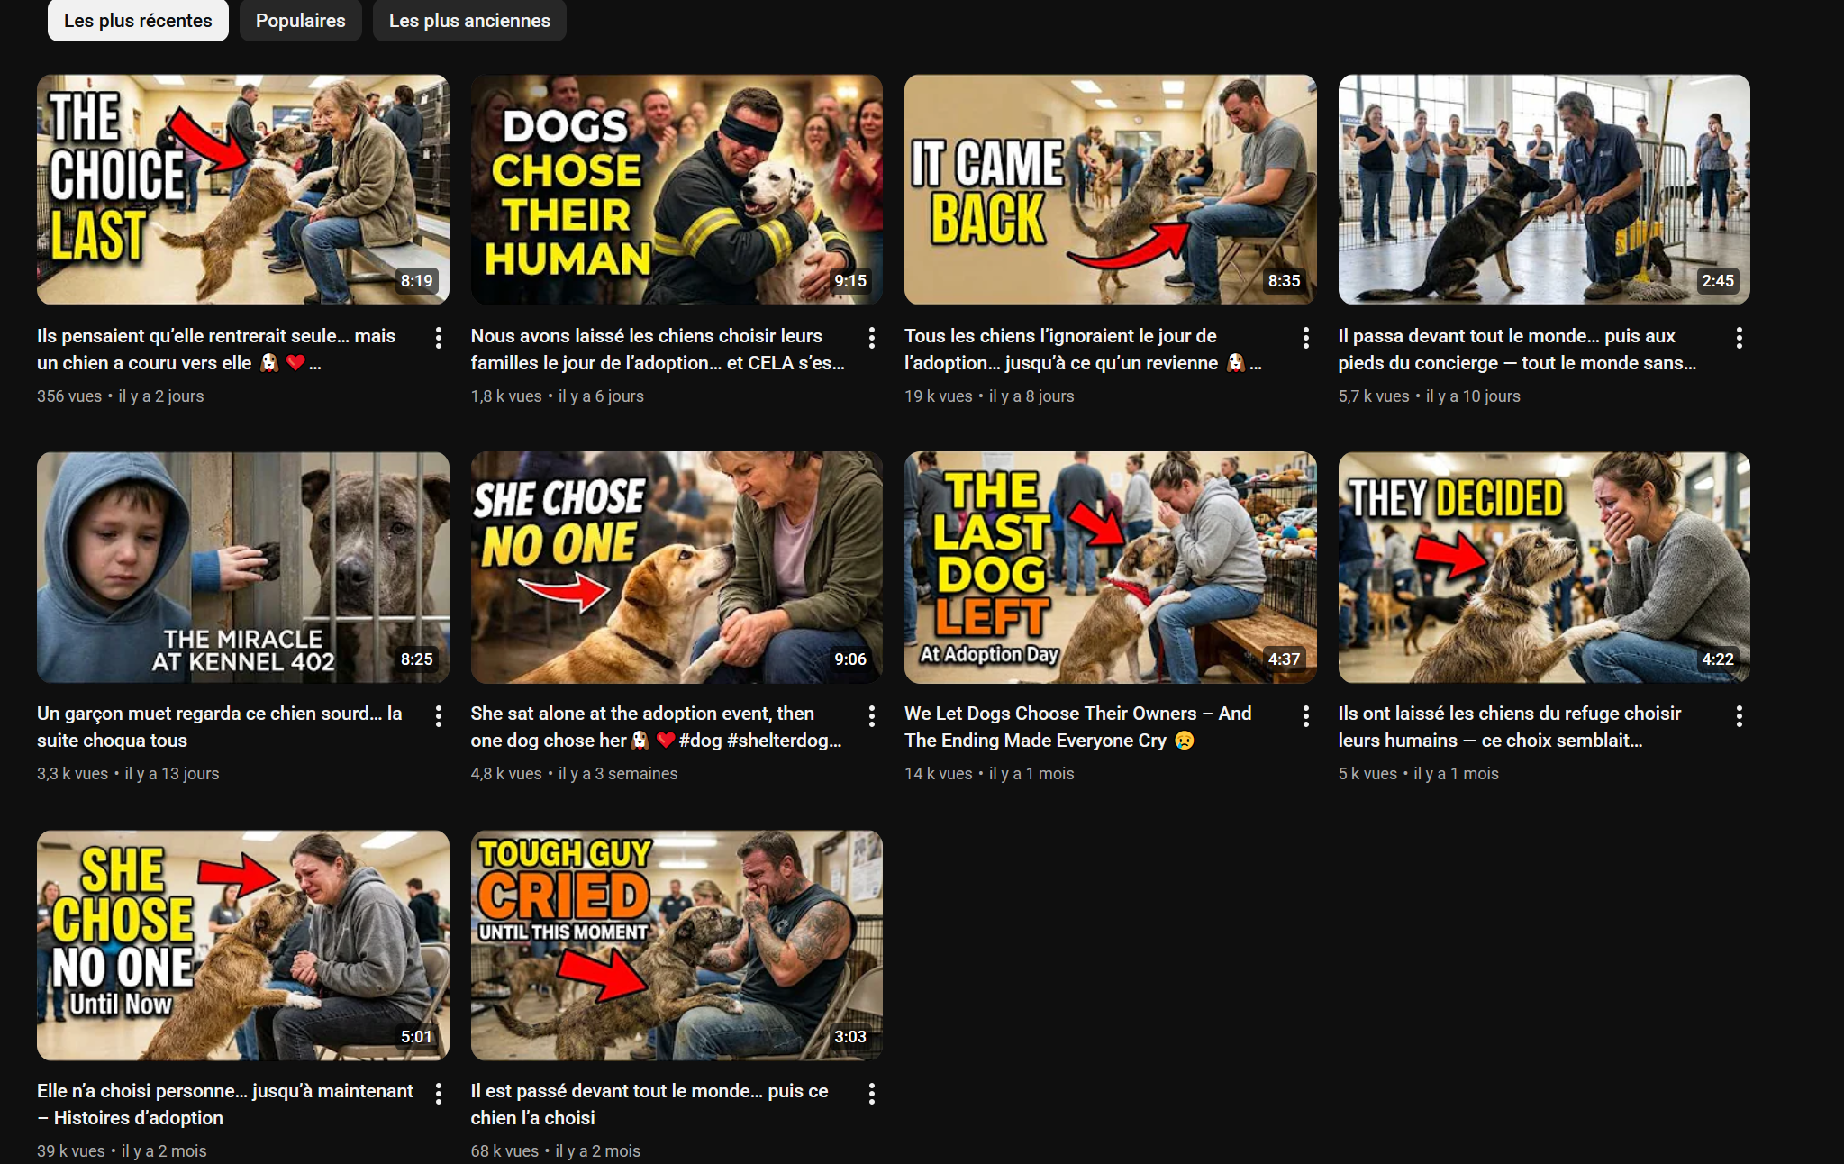Play 'The Miracle at Kennel 402' thumbnail
The image size is (1844, 1164).
[x=242, y=567]
